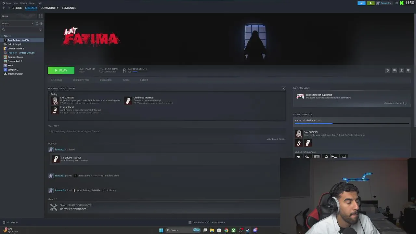Open the Better Performance patch notes

[x=73, y=209]
